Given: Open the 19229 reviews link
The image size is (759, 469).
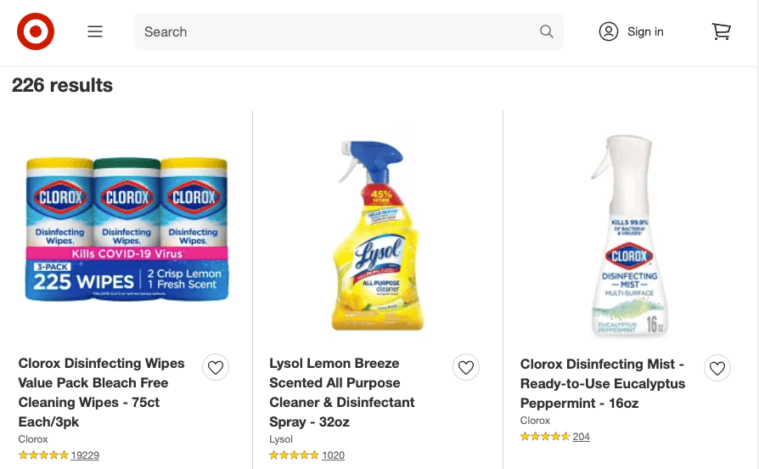Looking at the screenshot, I should 85,455.
